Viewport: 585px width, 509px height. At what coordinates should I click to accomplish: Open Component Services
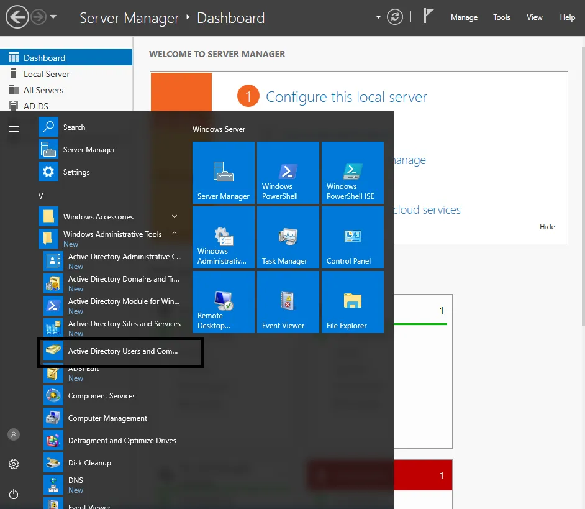(114, 395)
